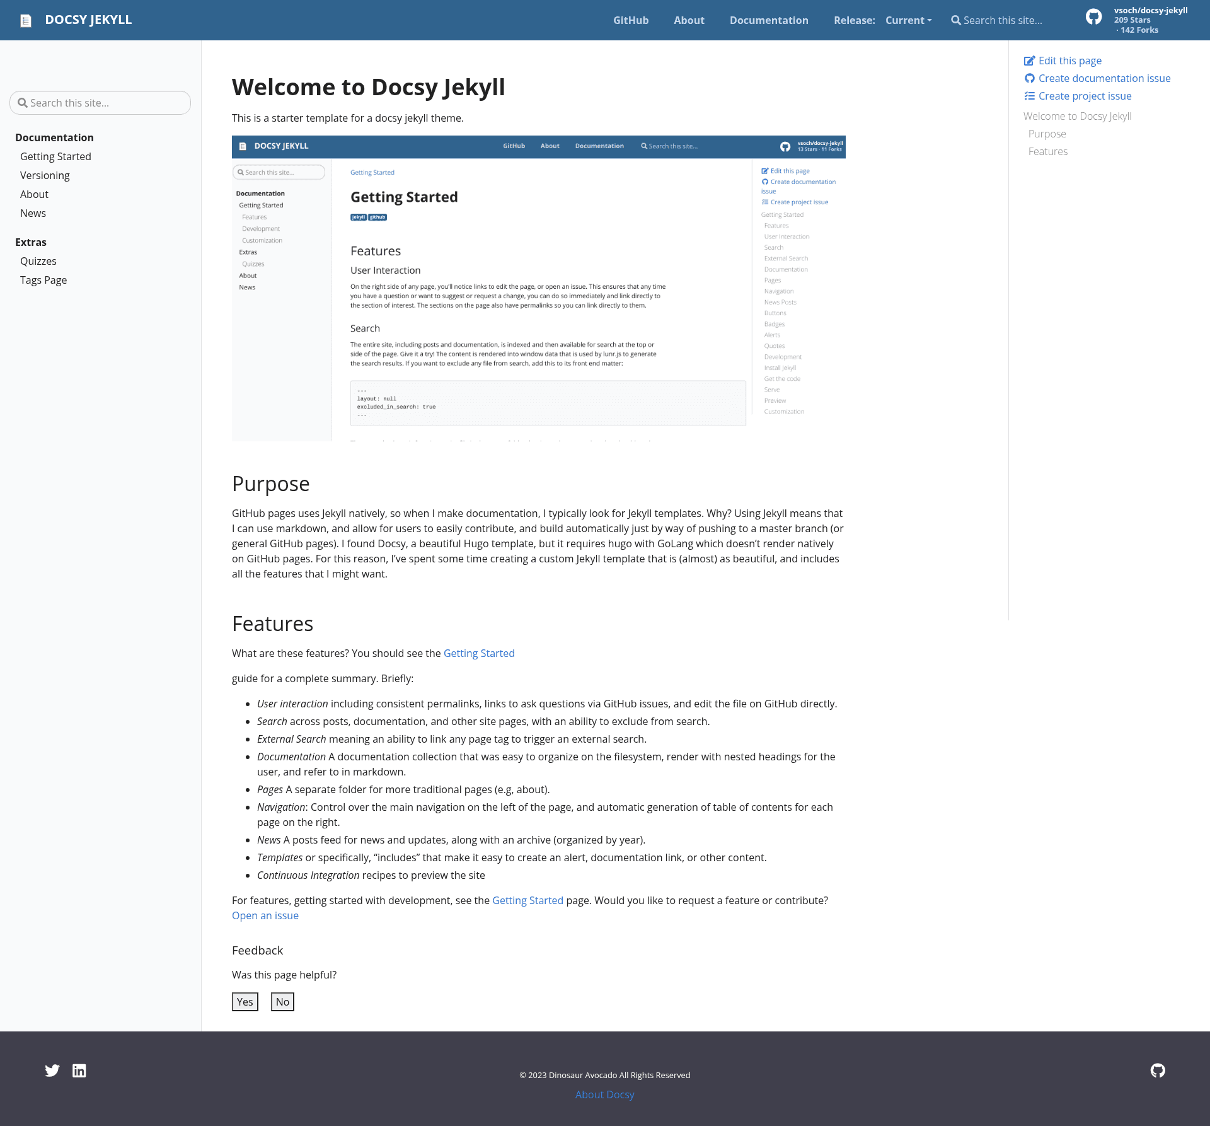1210x1126 pixels.
Task: Click the Feedback heading
Action: tap(257, 950)
